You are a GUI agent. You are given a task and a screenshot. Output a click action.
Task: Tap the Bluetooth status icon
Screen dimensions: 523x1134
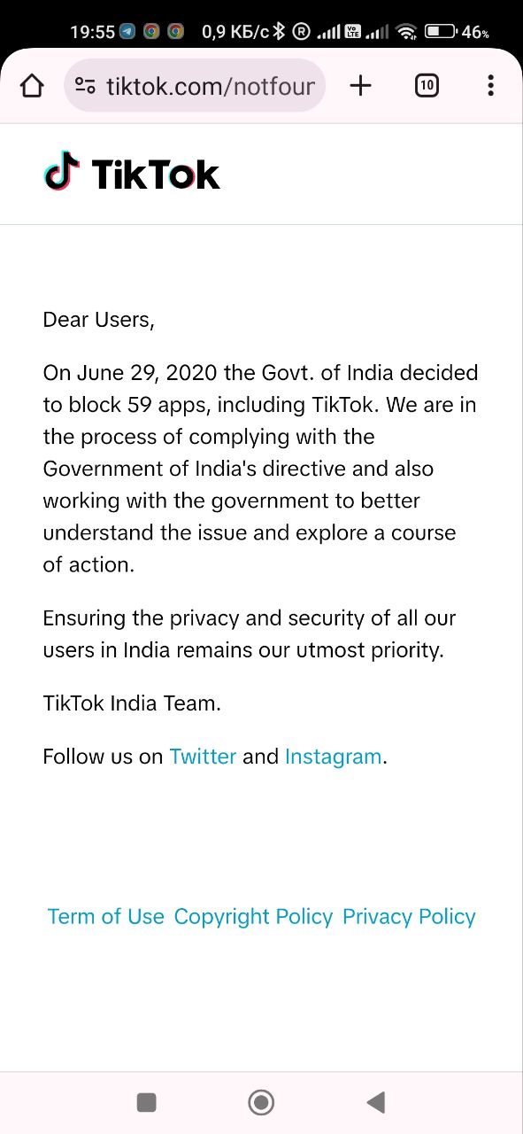point(279,32)
